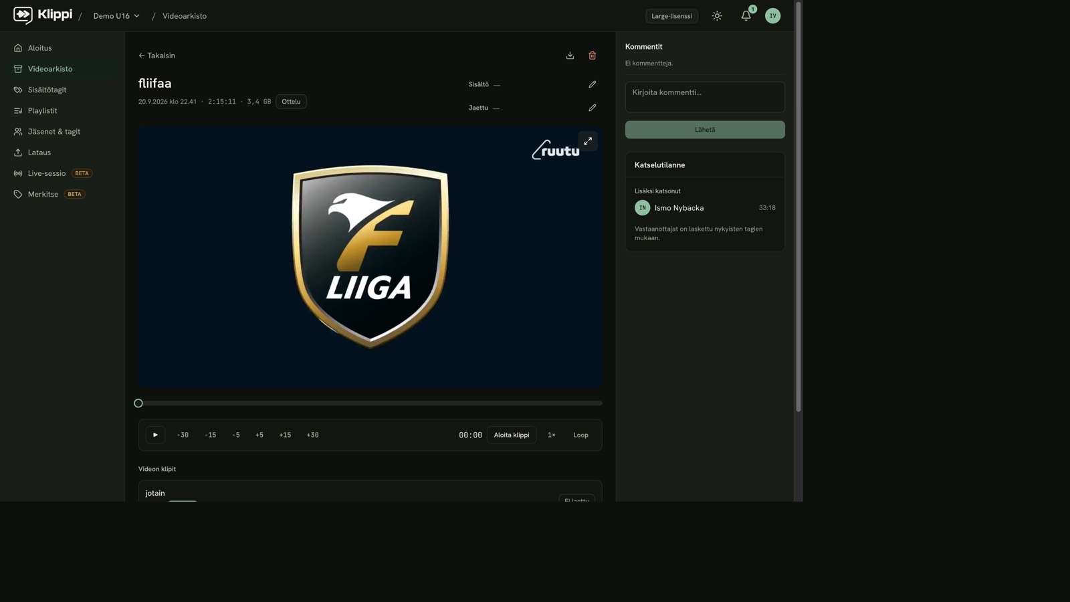Click viewer Ismo Nybacka
Screen dimensions: 1070x602
(705, 208)
